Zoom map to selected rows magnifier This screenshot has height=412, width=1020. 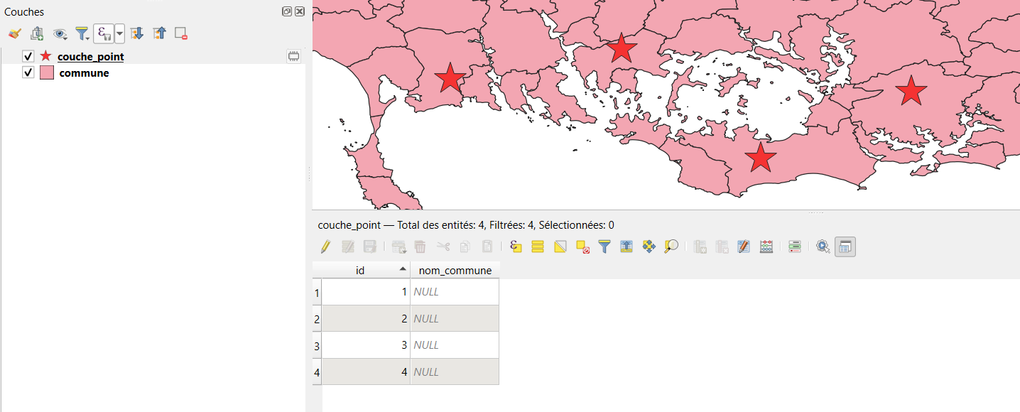(x=671, y=246)
